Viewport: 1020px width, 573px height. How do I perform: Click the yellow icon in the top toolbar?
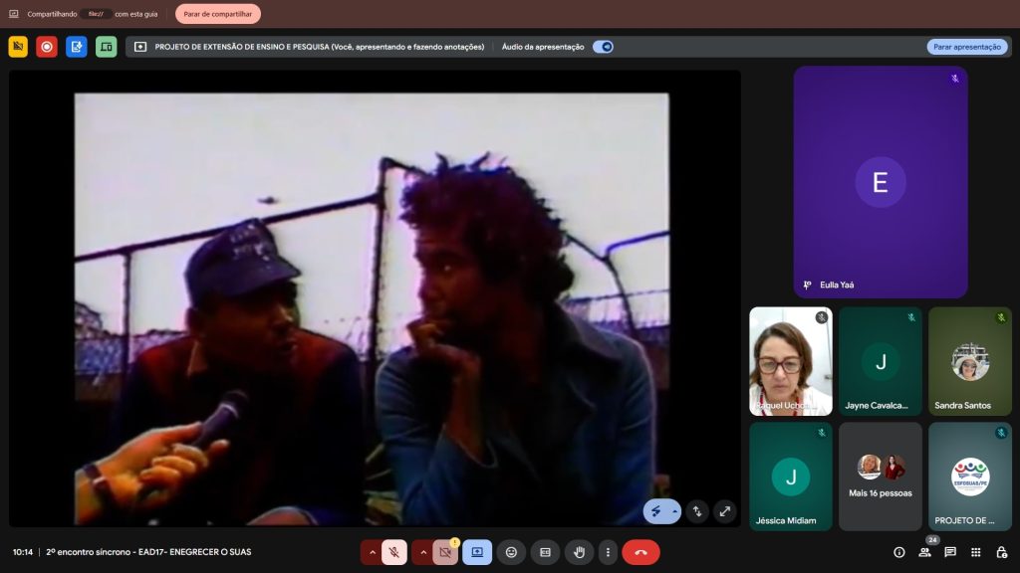(18, 47)
